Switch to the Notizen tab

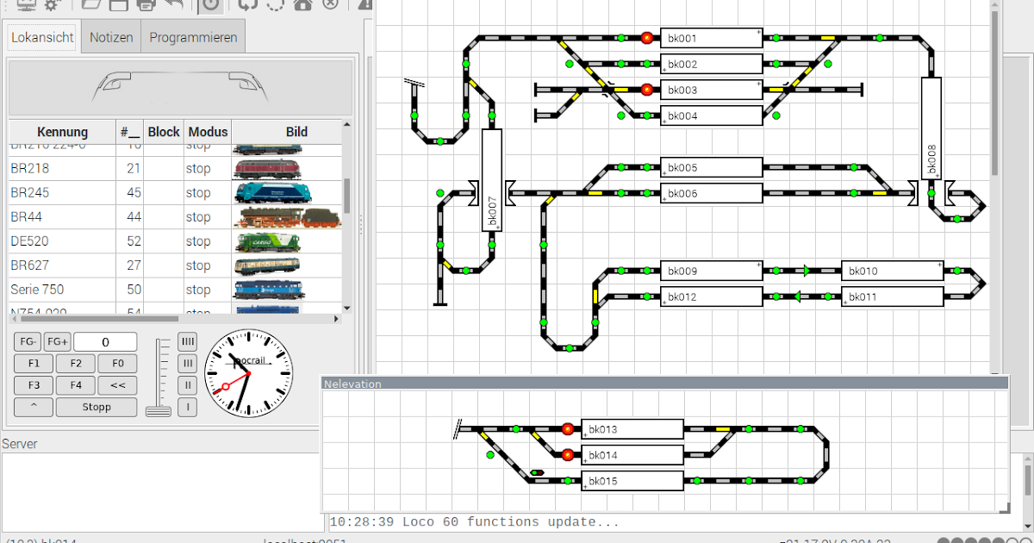tap(110, 36)
